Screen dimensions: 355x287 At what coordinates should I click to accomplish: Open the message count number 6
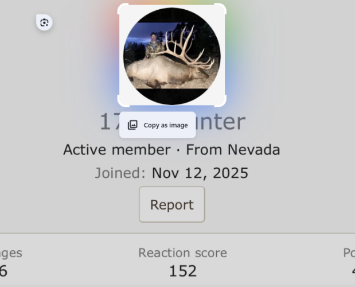pyautogui.click(x=3, y=271)
